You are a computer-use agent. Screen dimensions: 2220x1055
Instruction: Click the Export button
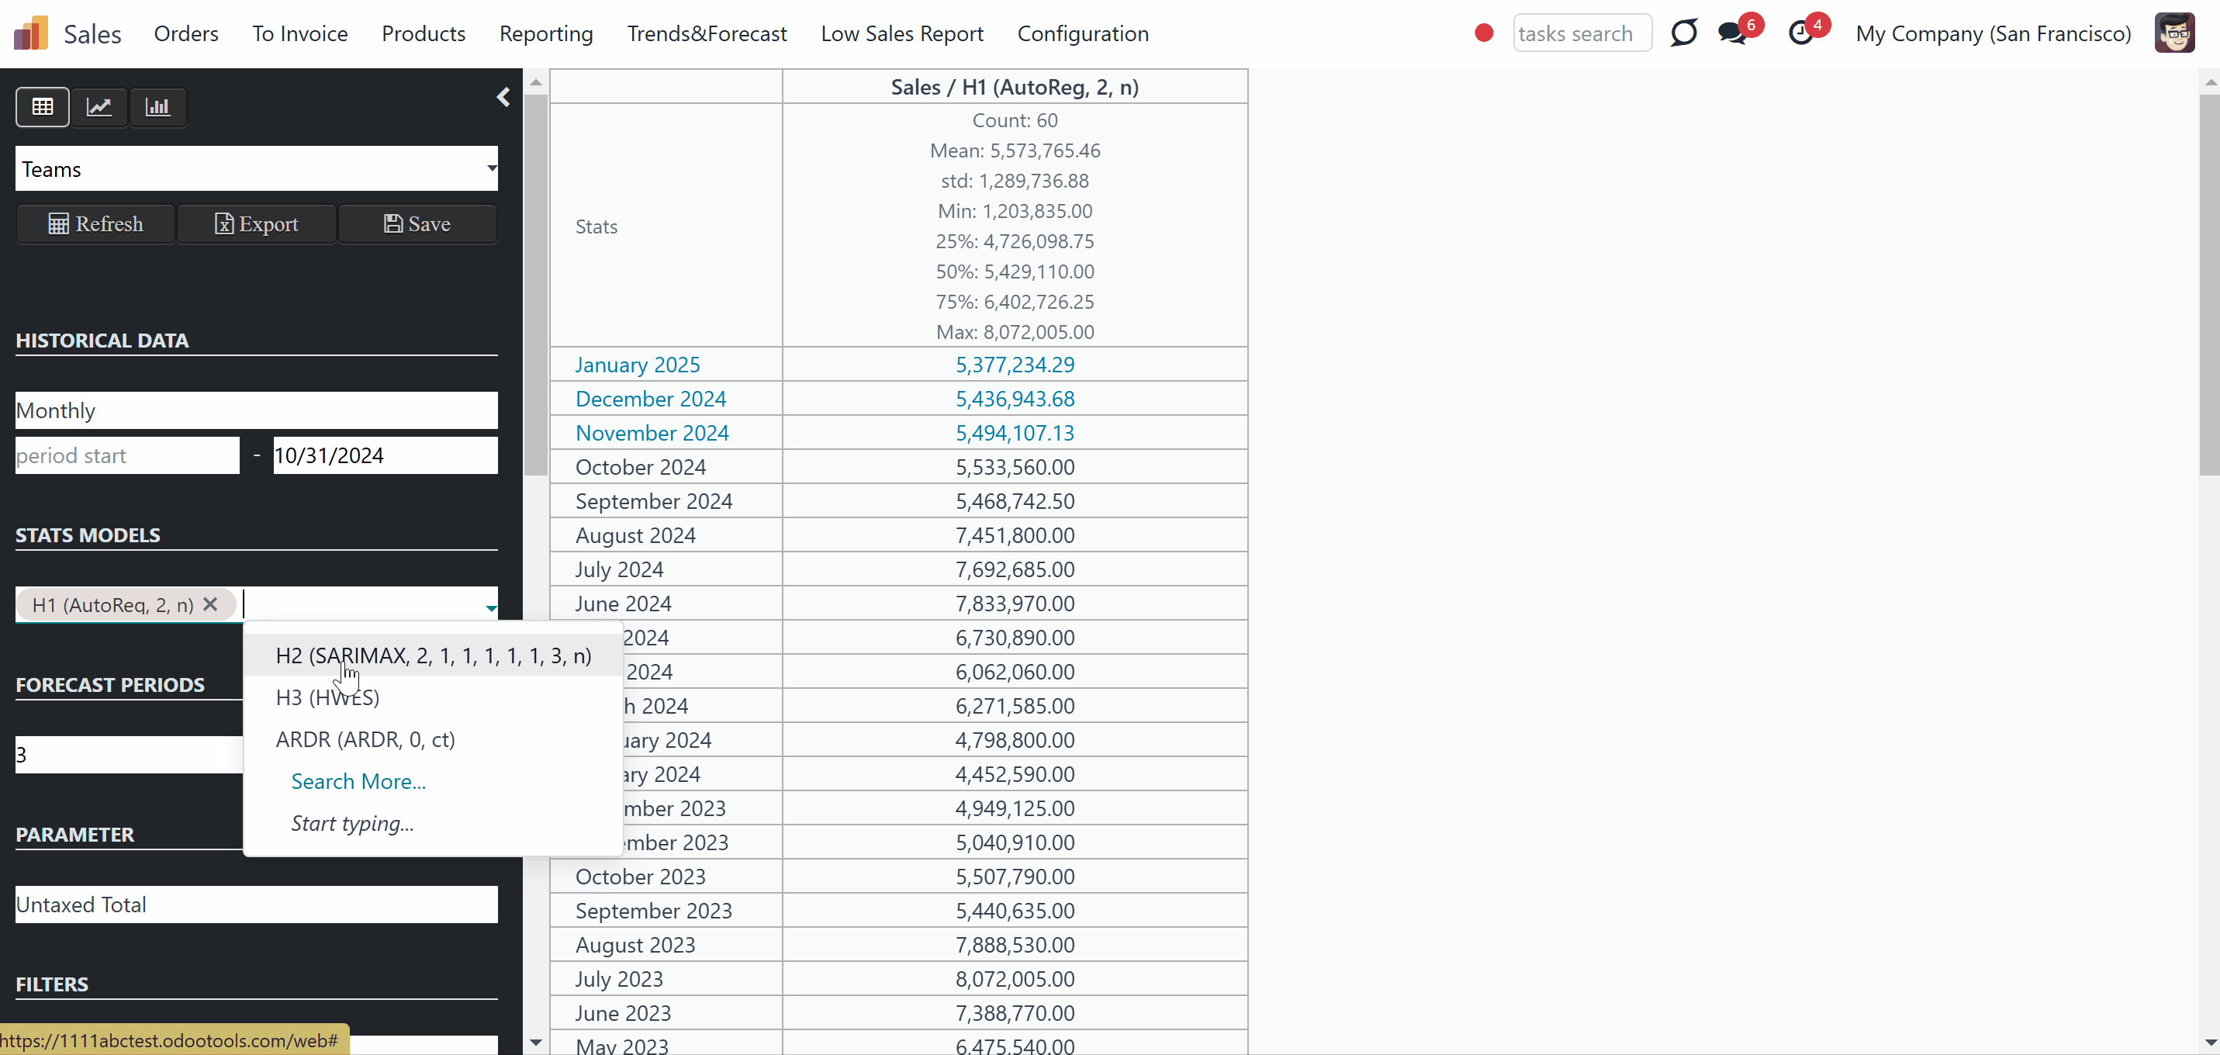click(257, 224)
